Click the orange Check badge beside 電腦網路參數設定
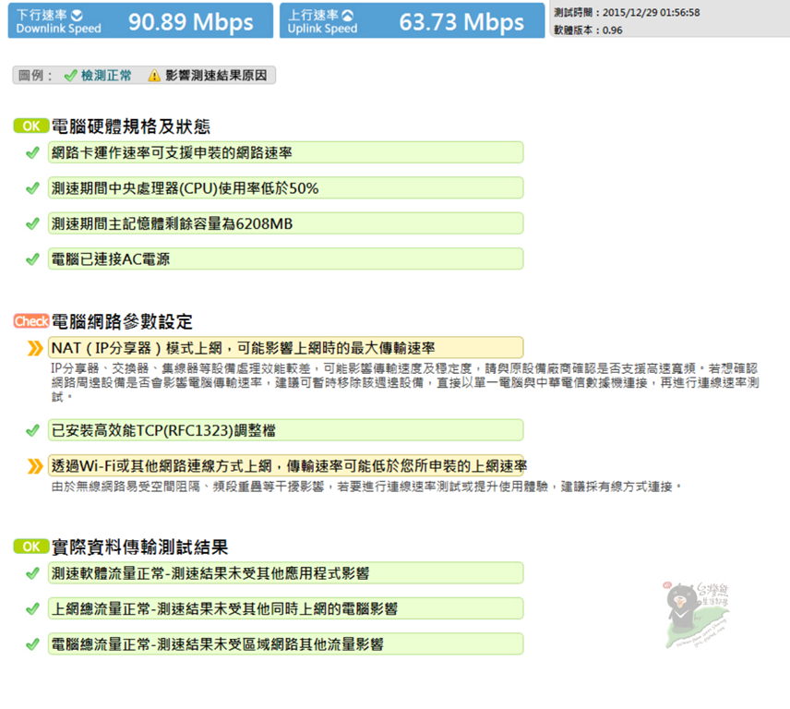The width and height of the screenshot is (790, 709). [x=31, y=321]
